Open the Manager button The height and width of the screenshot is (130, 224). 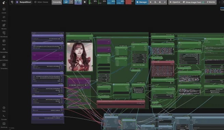142,2
